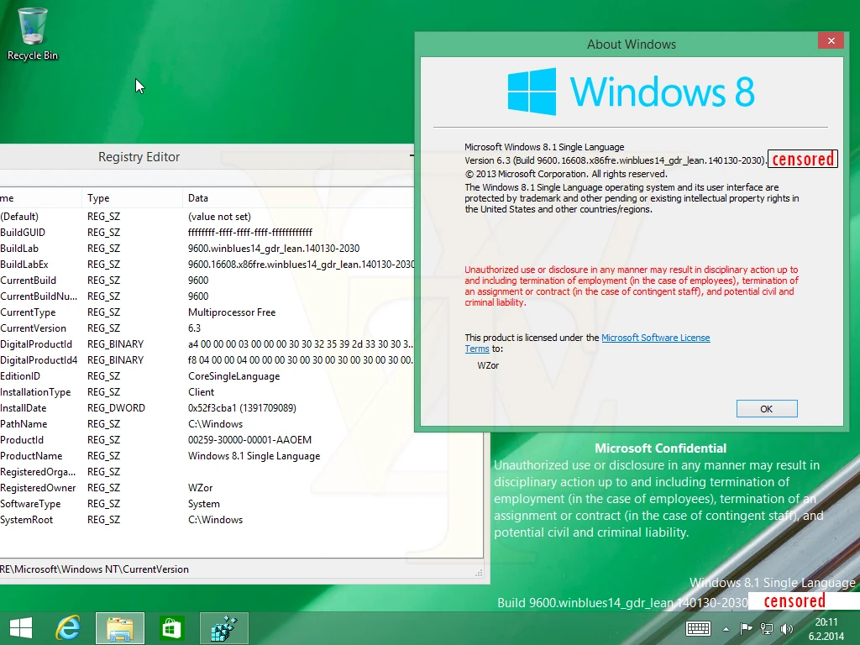Open the touch keyboard from the system tray
The image size is (860, 645).
click(x=698, y=628)
